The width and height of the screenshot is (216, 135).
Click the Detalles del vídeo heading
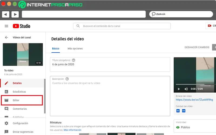click(x=67, y=39)
